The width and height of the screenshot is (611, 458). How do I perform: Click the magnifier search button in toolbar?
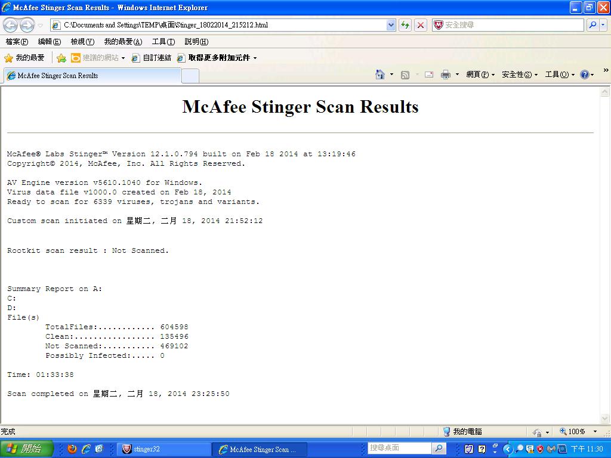point(593,25)
